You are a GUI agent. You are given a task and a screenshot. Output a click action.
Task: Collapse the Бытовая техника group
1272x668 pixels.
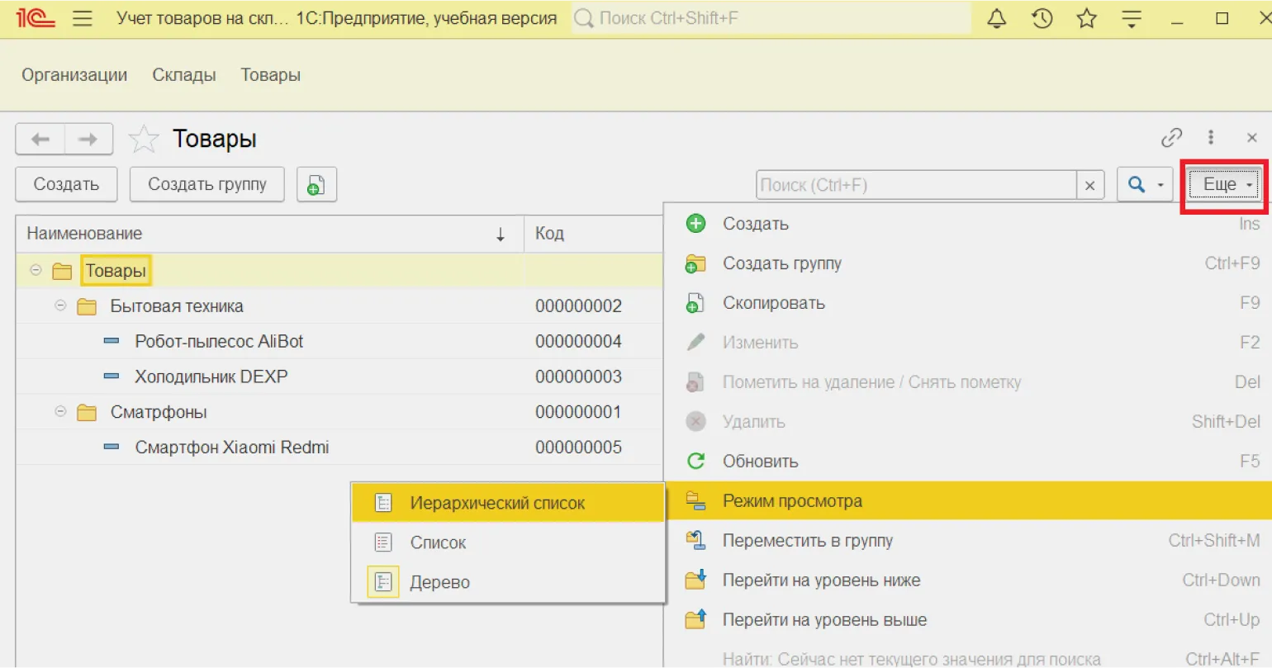(x=60, y=306)
